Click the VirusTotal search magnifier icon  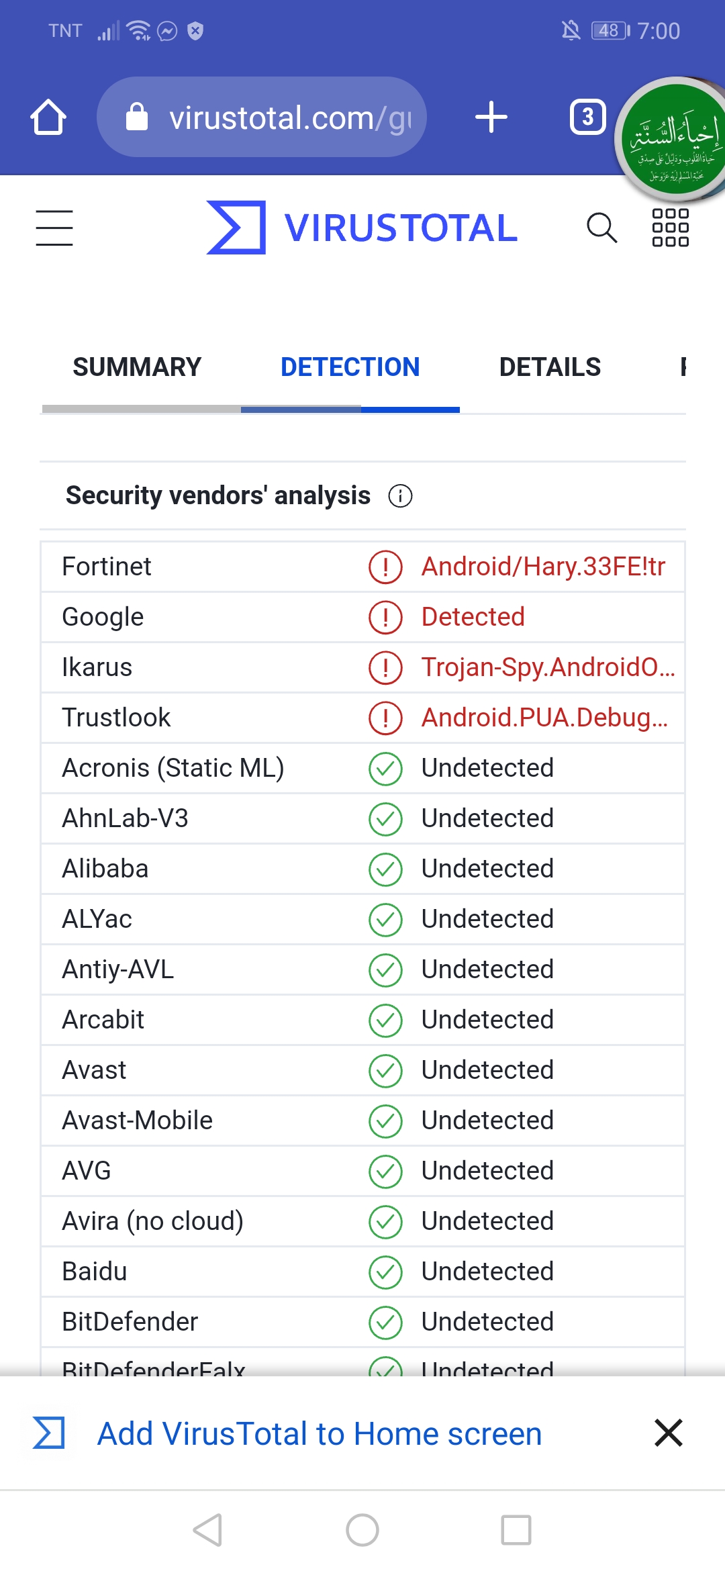(601, 228)
